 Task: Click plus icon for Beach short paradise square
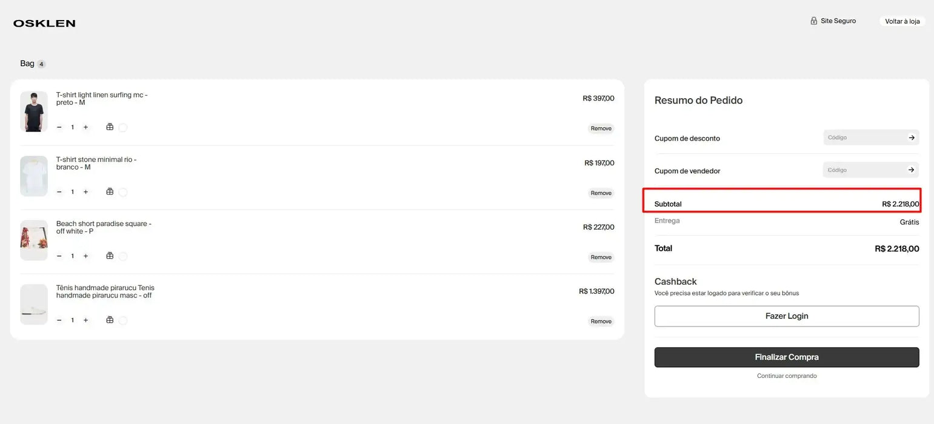click(x=85, y=256)
